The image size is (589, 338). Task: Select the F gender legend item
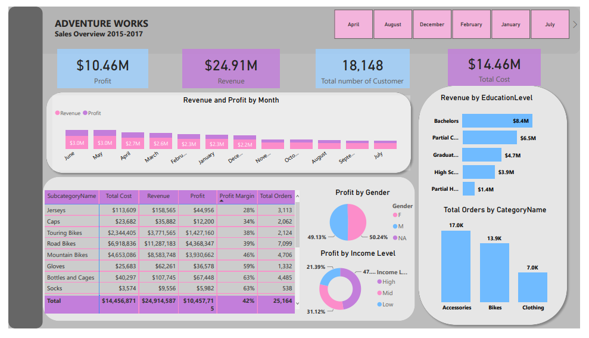[394, 215]
